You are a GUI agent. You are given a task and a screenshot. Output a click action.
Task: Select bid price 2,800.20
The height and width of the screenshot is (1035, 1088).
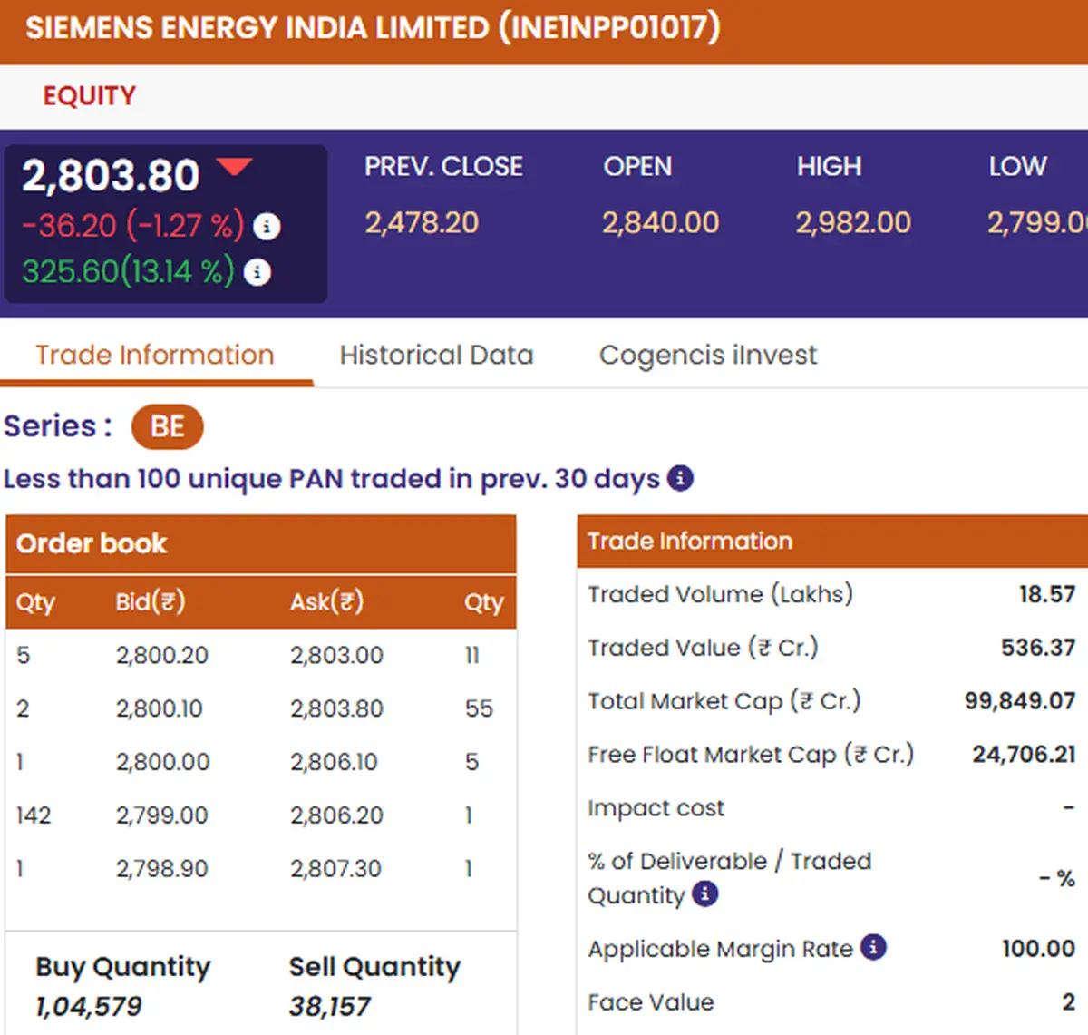pos(162,655)
